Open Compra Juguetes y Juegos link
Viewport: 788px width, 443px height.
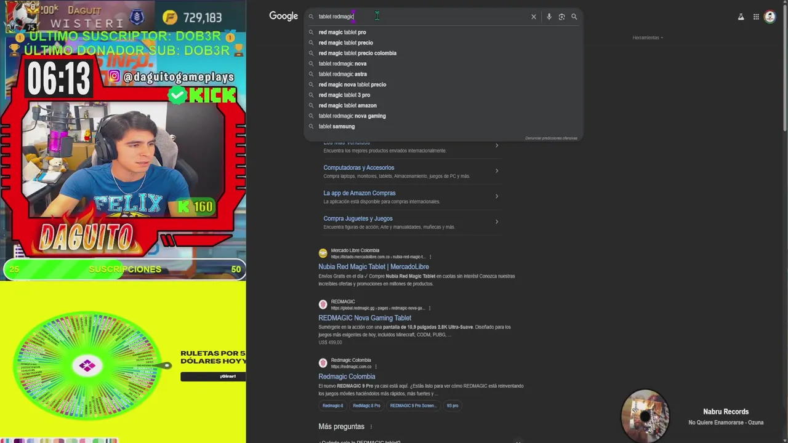(x=358, y=218)
